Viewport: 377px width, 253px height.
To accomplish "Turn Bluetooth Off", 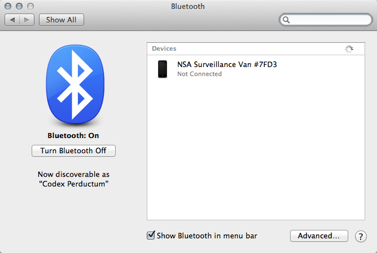I will [x=73, y=150].
